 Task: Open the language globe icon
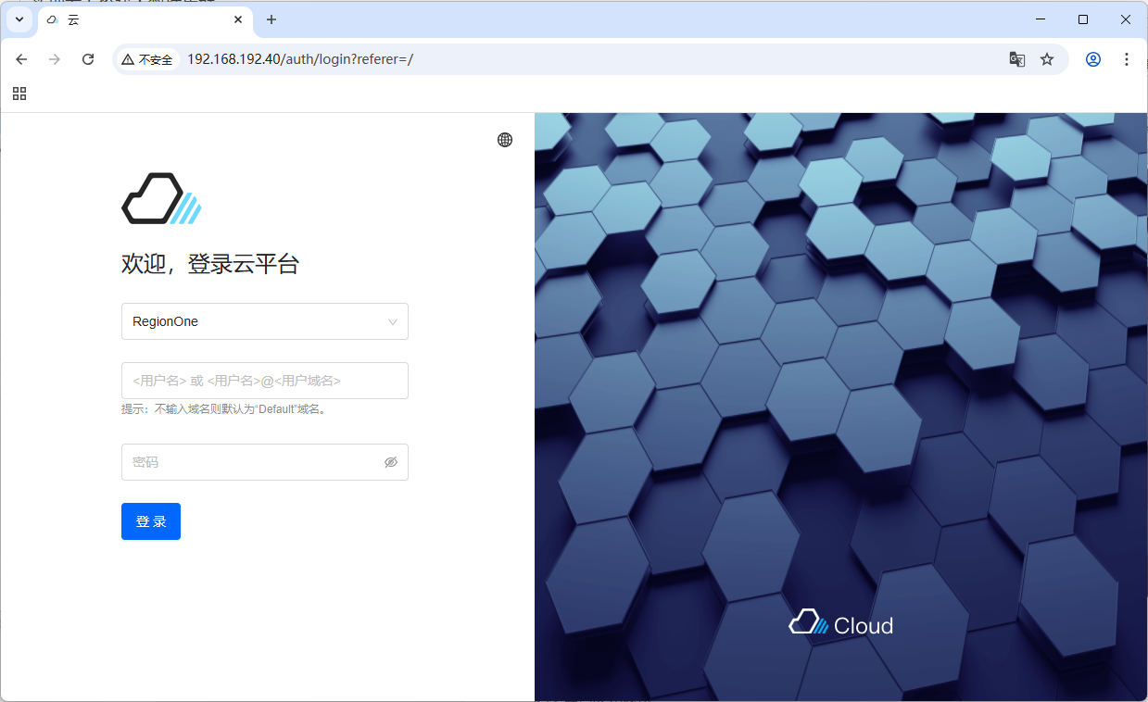pos(505,140)
